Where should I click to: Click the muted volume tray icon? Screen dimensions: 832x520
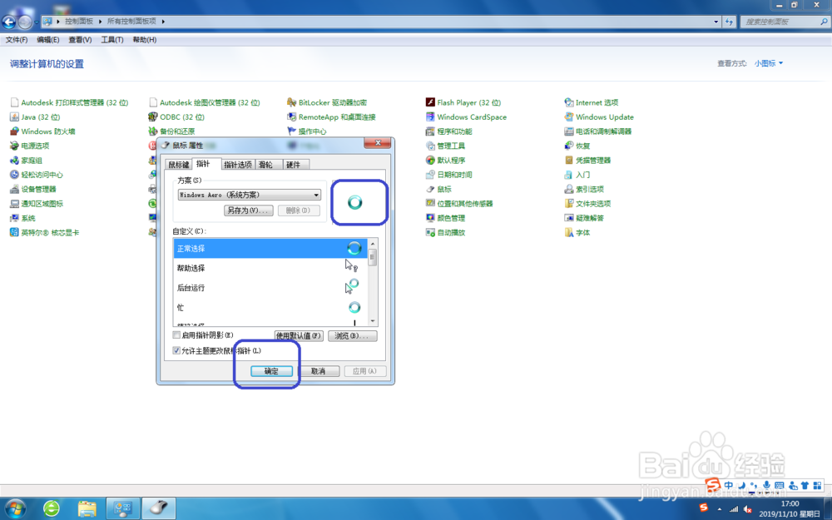tap(748, 509)
